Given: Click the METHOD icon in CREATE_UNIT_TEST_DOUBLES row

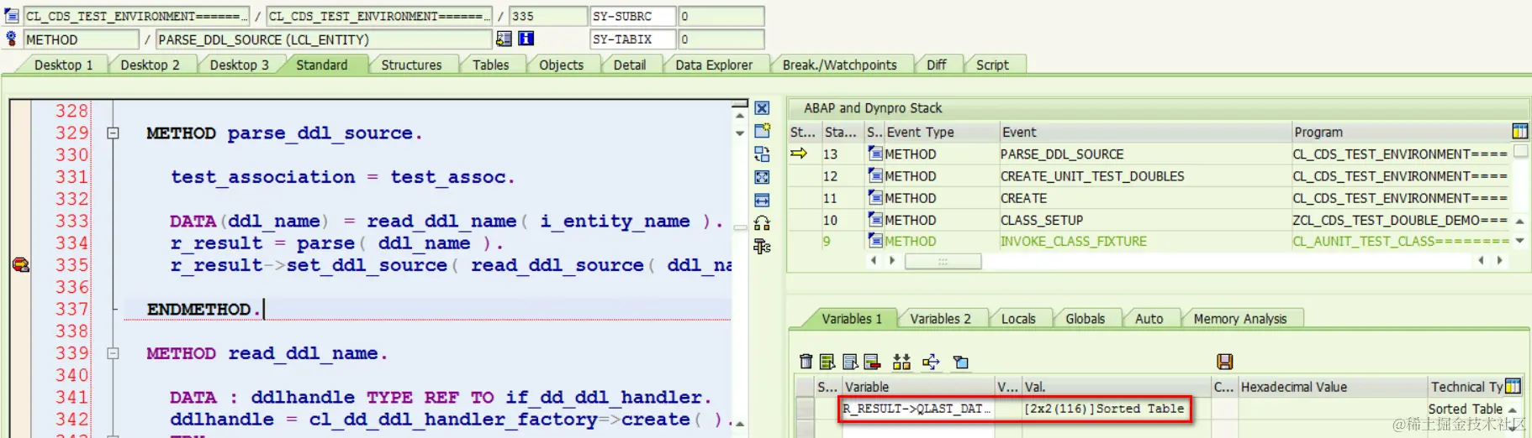Looking at the screenshot, I should (875, 175).
